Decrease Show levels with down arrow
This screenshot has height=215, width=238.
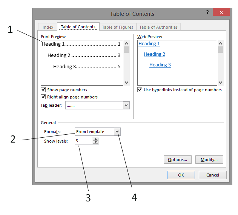[95, 142]
